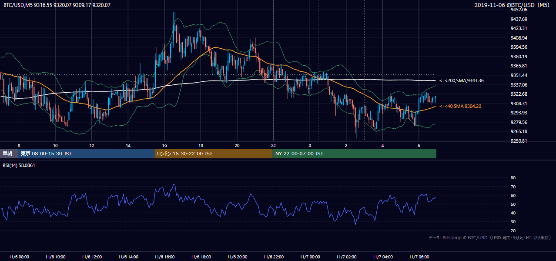The height and width of the screenshot is (261, 556).
Task: Click the 11/6 20:00 time label
Action: point(237,257)
